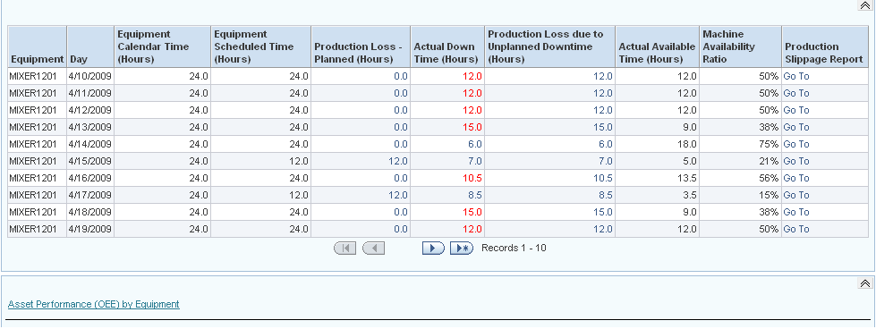The image size is (876, 329).
Task: Select availability ratio 21% cell
Action: (x=740, y=162)
